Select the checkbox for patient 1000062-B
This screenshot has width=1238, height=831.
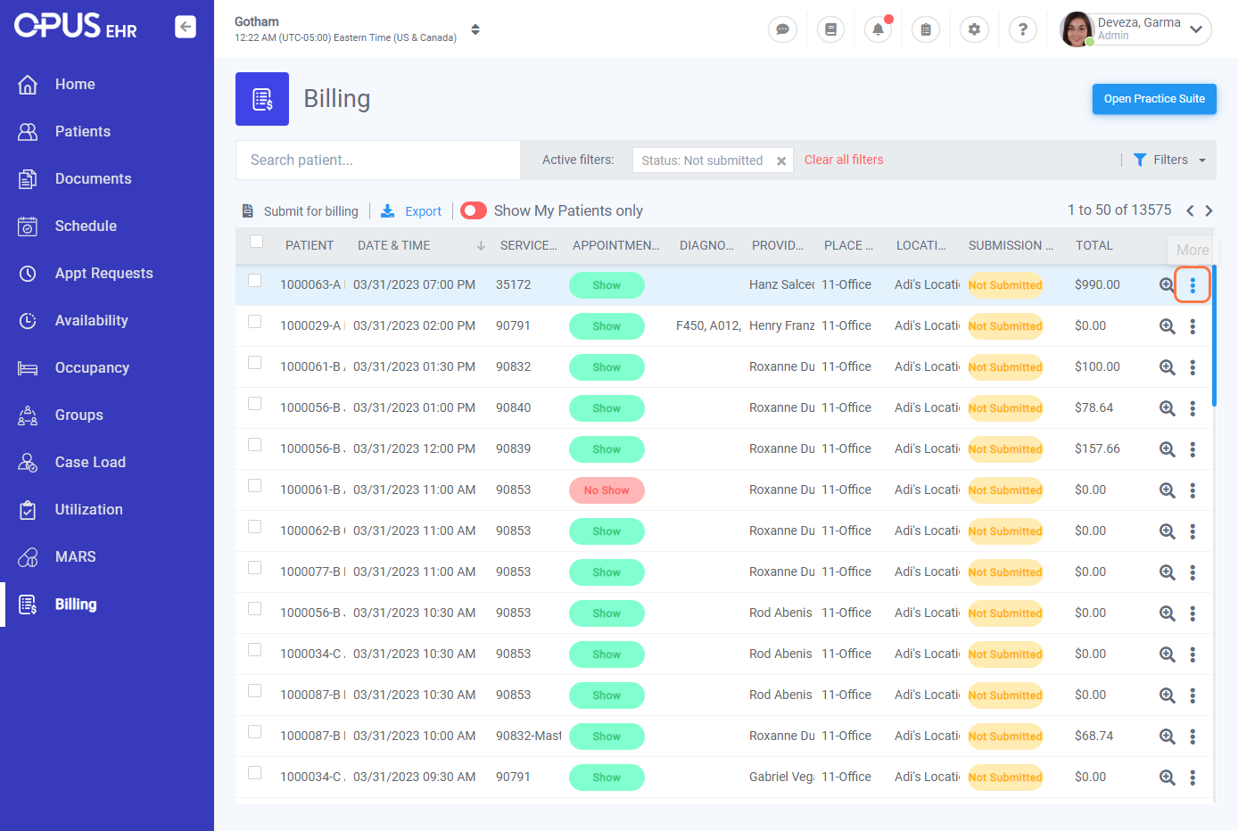pos(255,527)
